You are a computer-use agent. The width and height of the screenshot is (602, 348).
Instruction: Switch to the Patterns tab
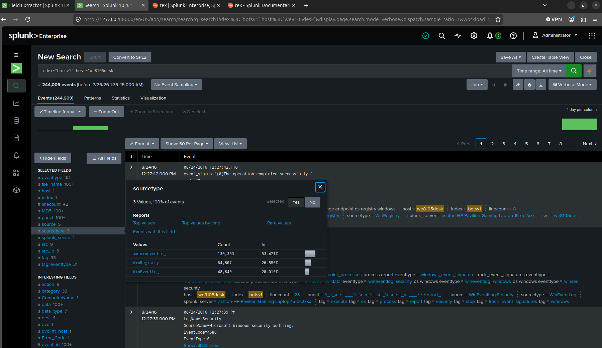click(x=92, y=98)
